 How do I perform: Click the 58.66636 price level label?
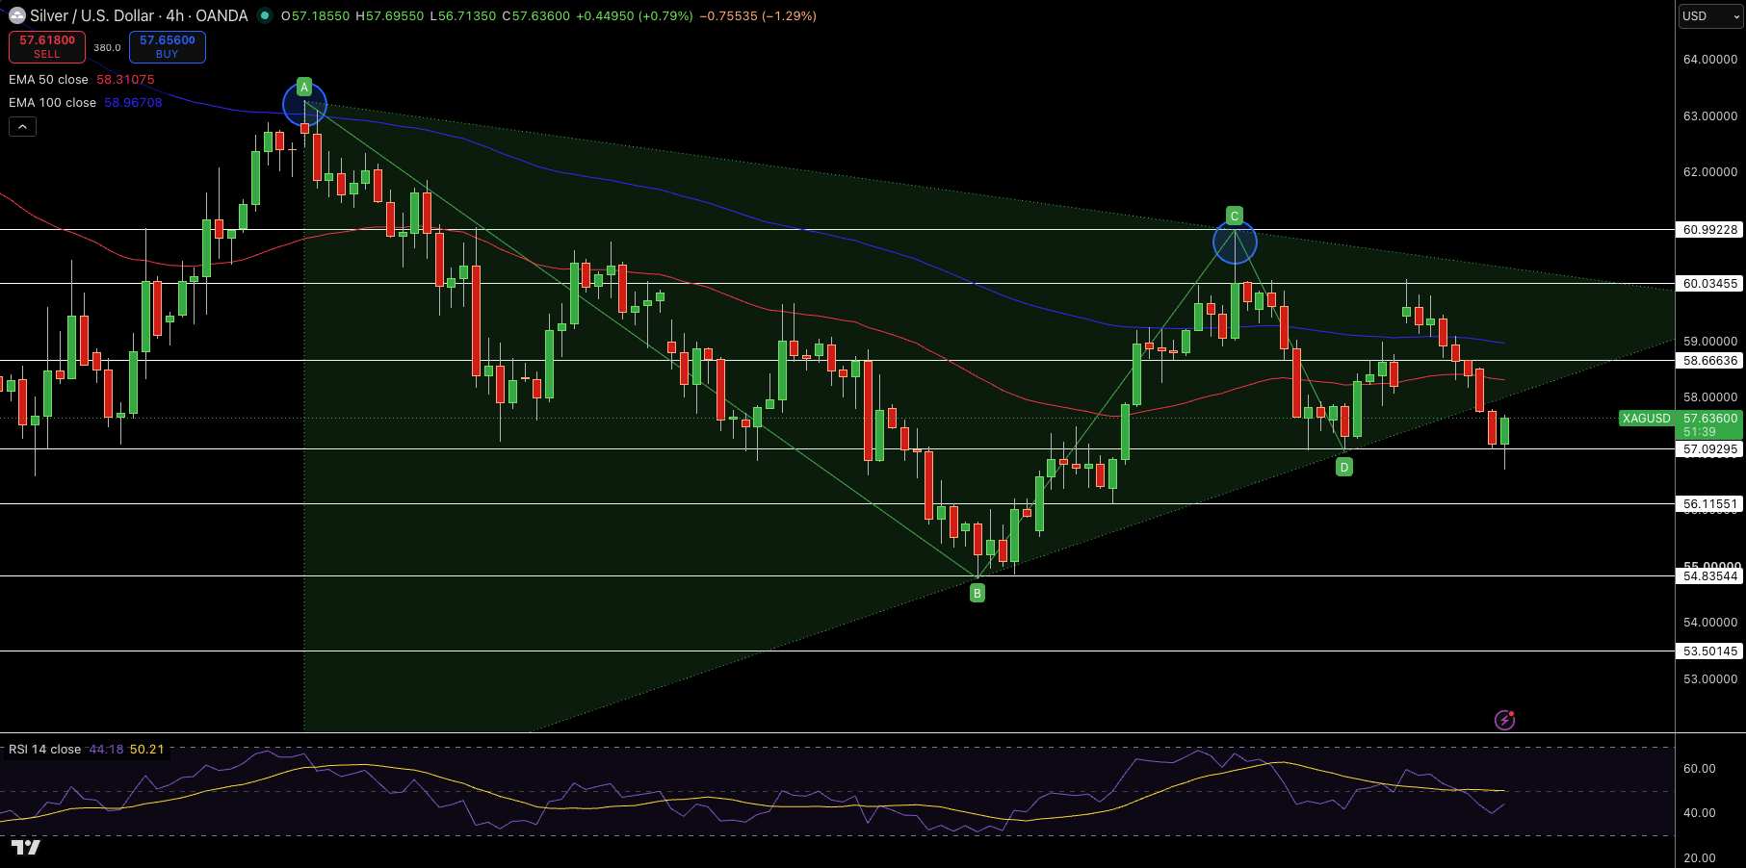tap(1710, 361)
